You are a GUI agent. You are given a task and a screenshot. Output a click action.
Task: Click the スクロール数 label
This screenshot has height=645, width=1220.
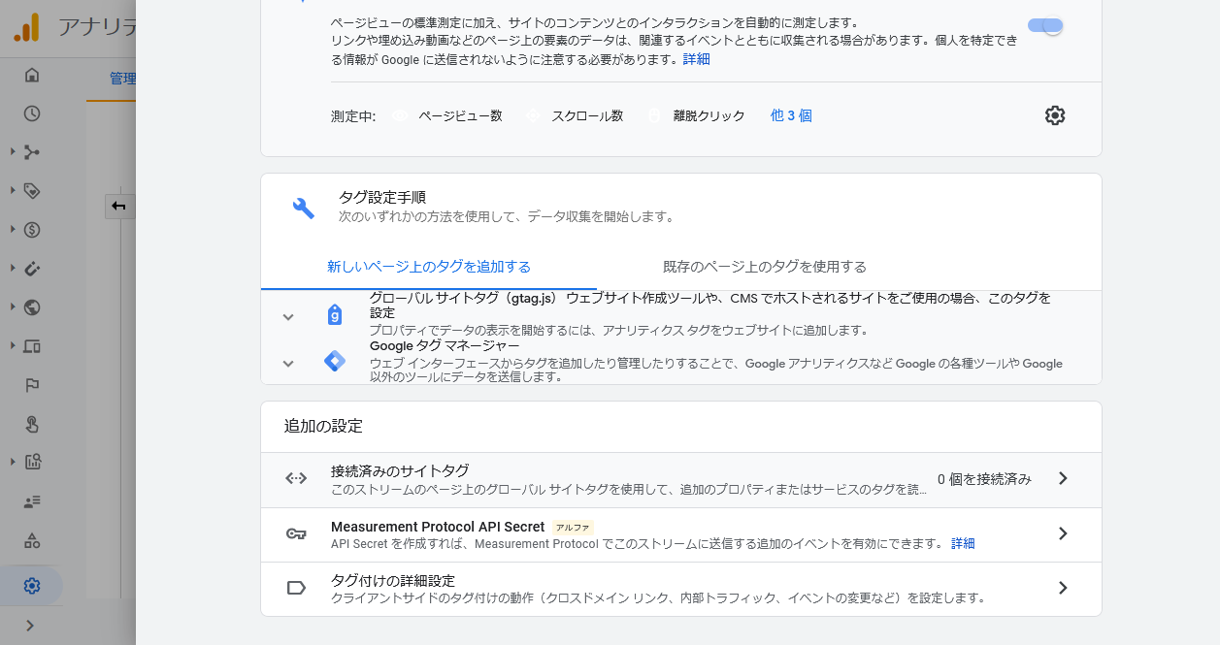587,115
